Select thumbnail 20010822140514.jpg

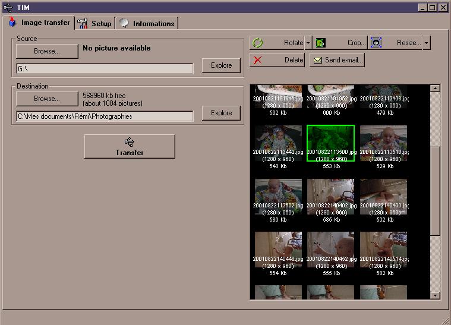tap(383, 250)
